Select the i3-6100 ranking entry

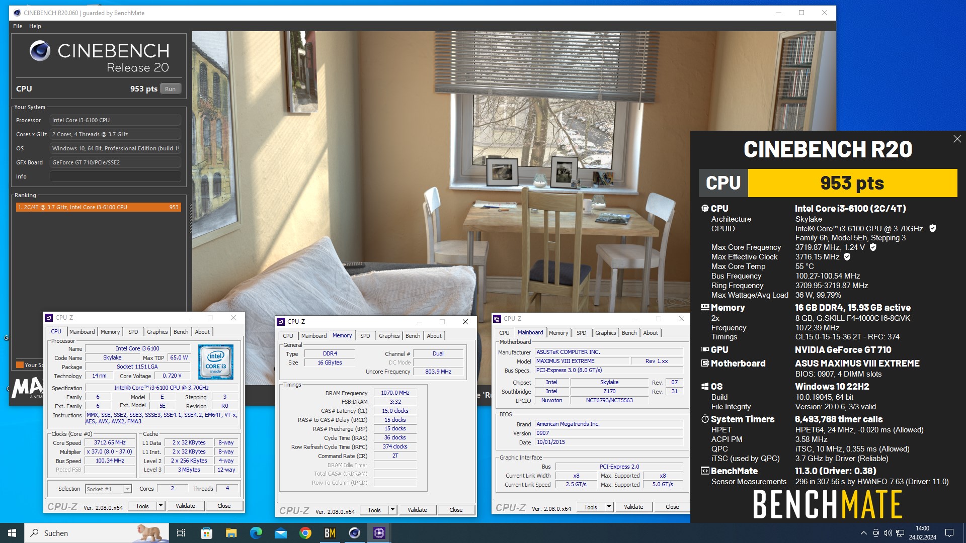pyautogui.click(x=98, y=207)
